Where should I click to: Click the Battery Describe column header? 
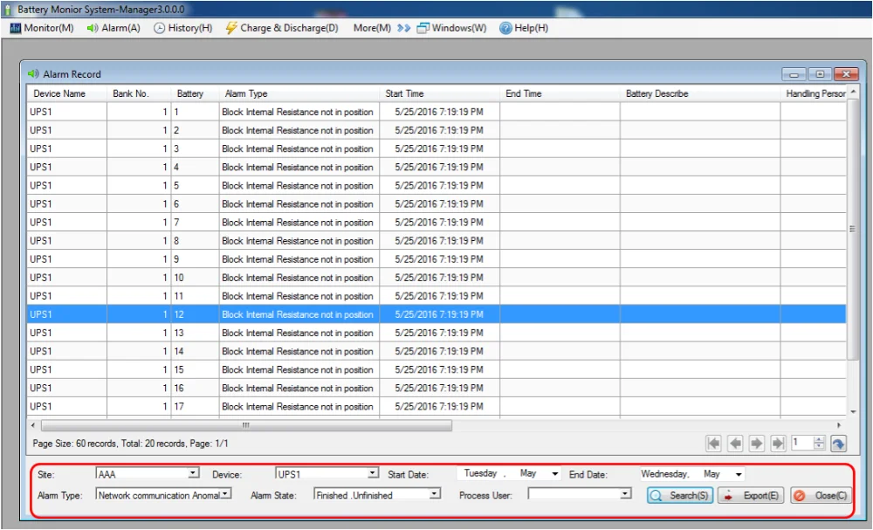(x=700, y=93)
